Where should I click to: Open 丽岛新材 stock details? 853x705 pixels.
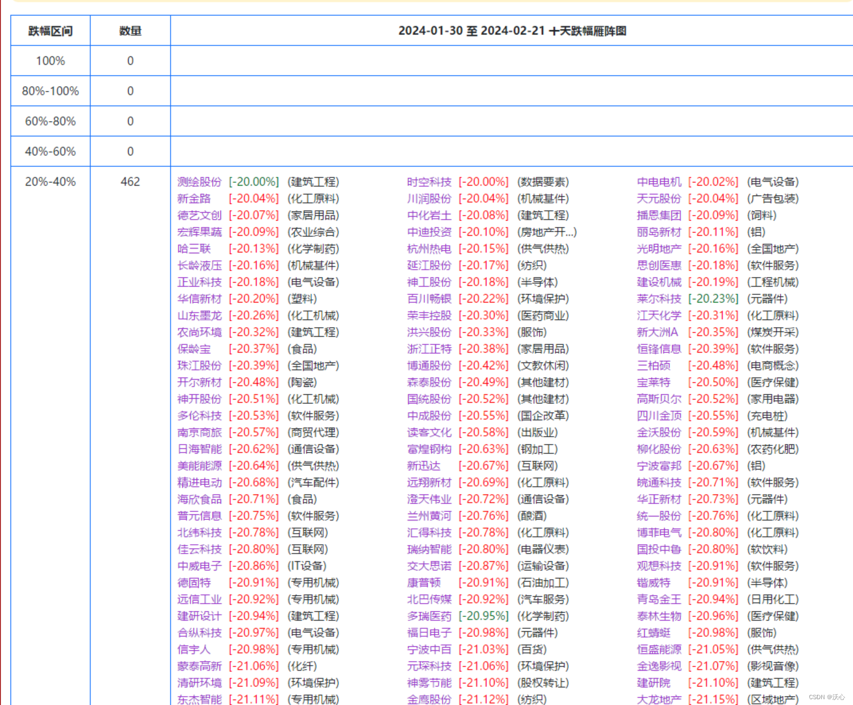(x=659, y=232)
